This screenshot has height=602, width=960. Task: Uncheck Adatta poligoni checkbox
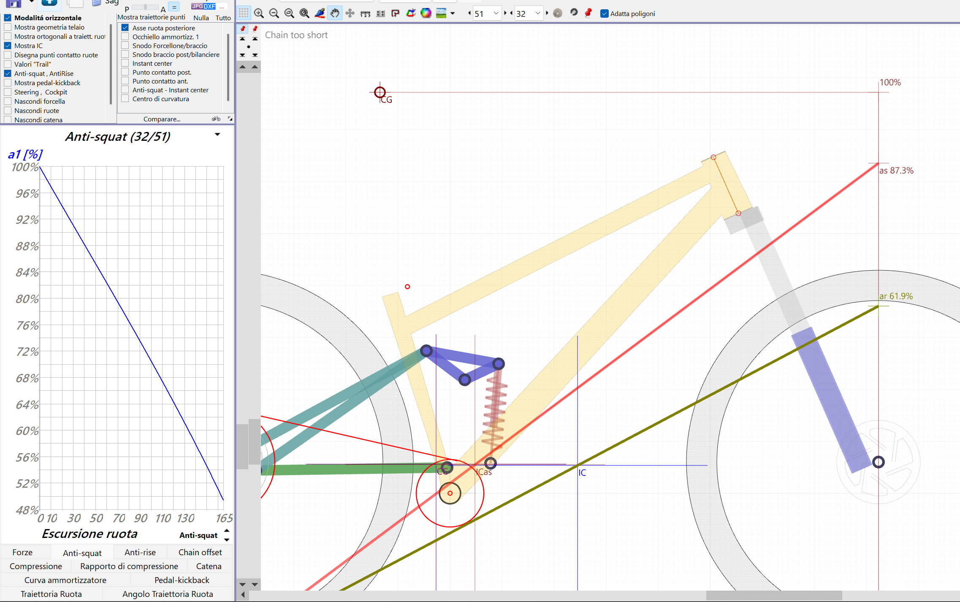tap(605, 13)
